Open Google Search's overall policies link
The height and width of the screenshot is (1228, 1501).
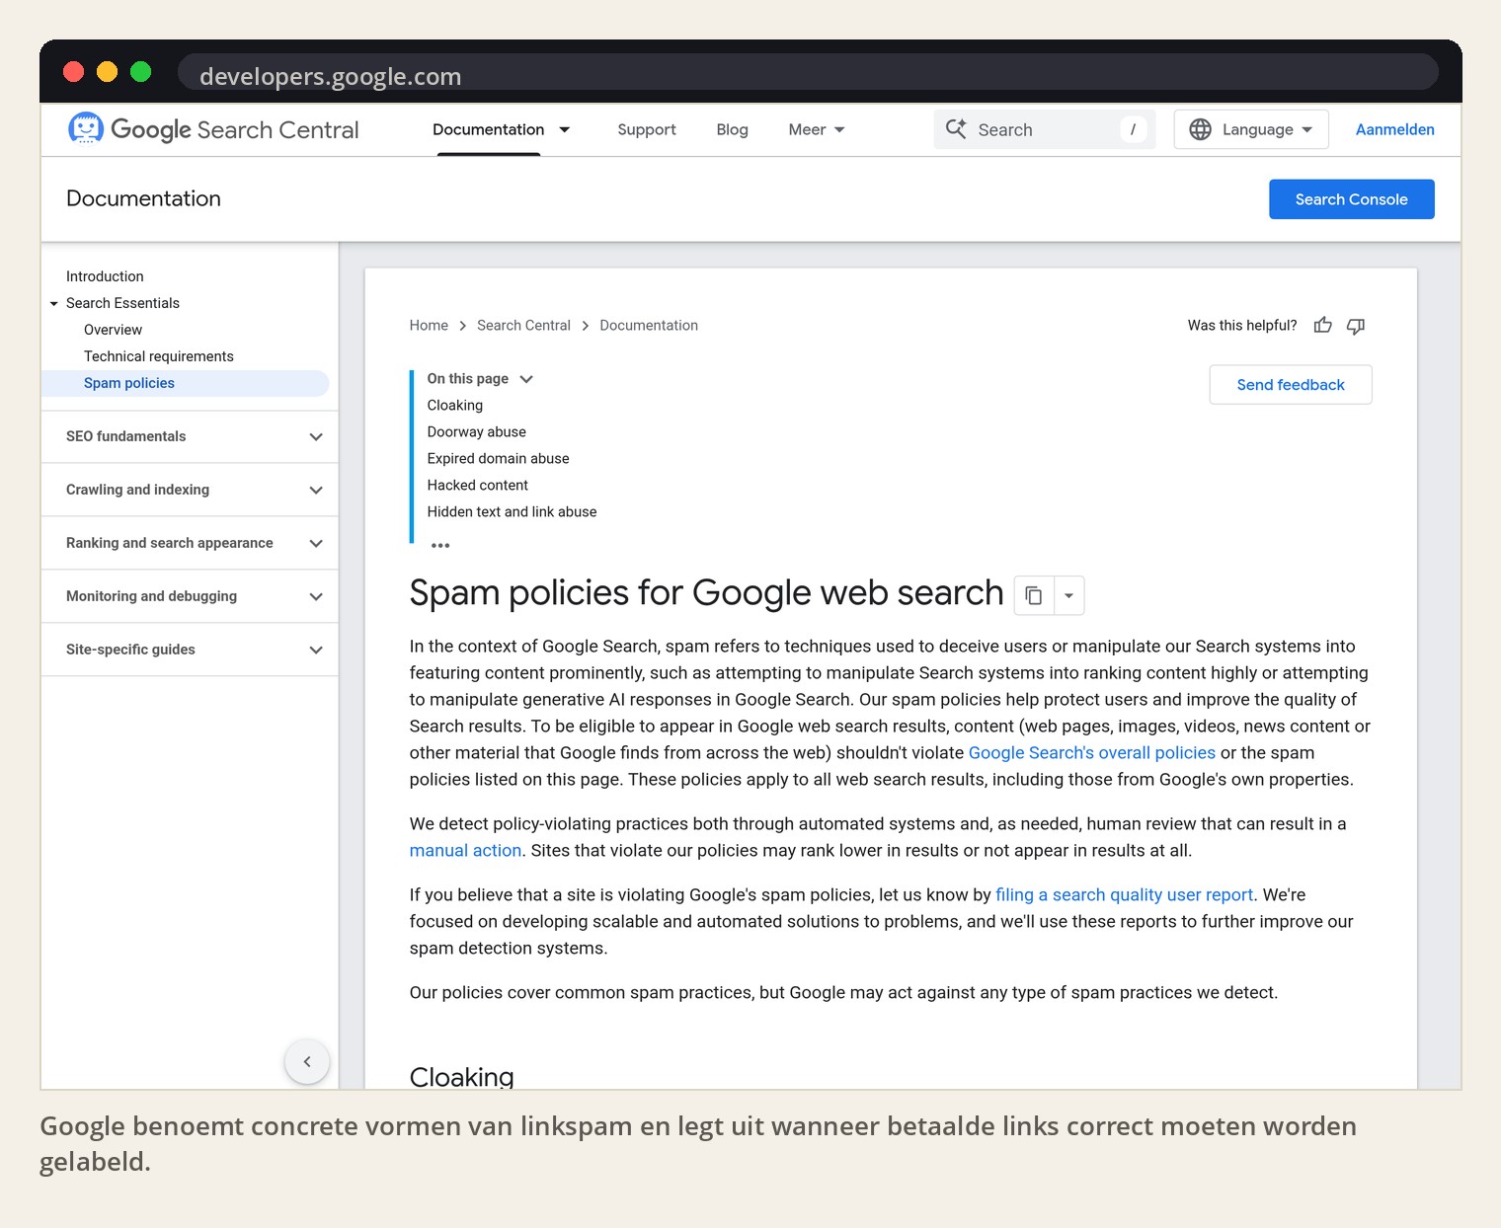(x=1091, y=753)
